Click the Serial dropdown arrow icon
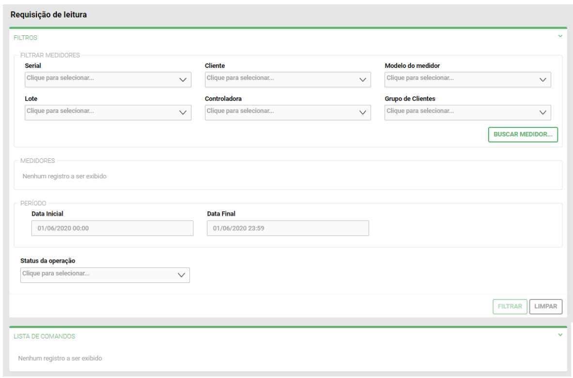 click(183, 80)
